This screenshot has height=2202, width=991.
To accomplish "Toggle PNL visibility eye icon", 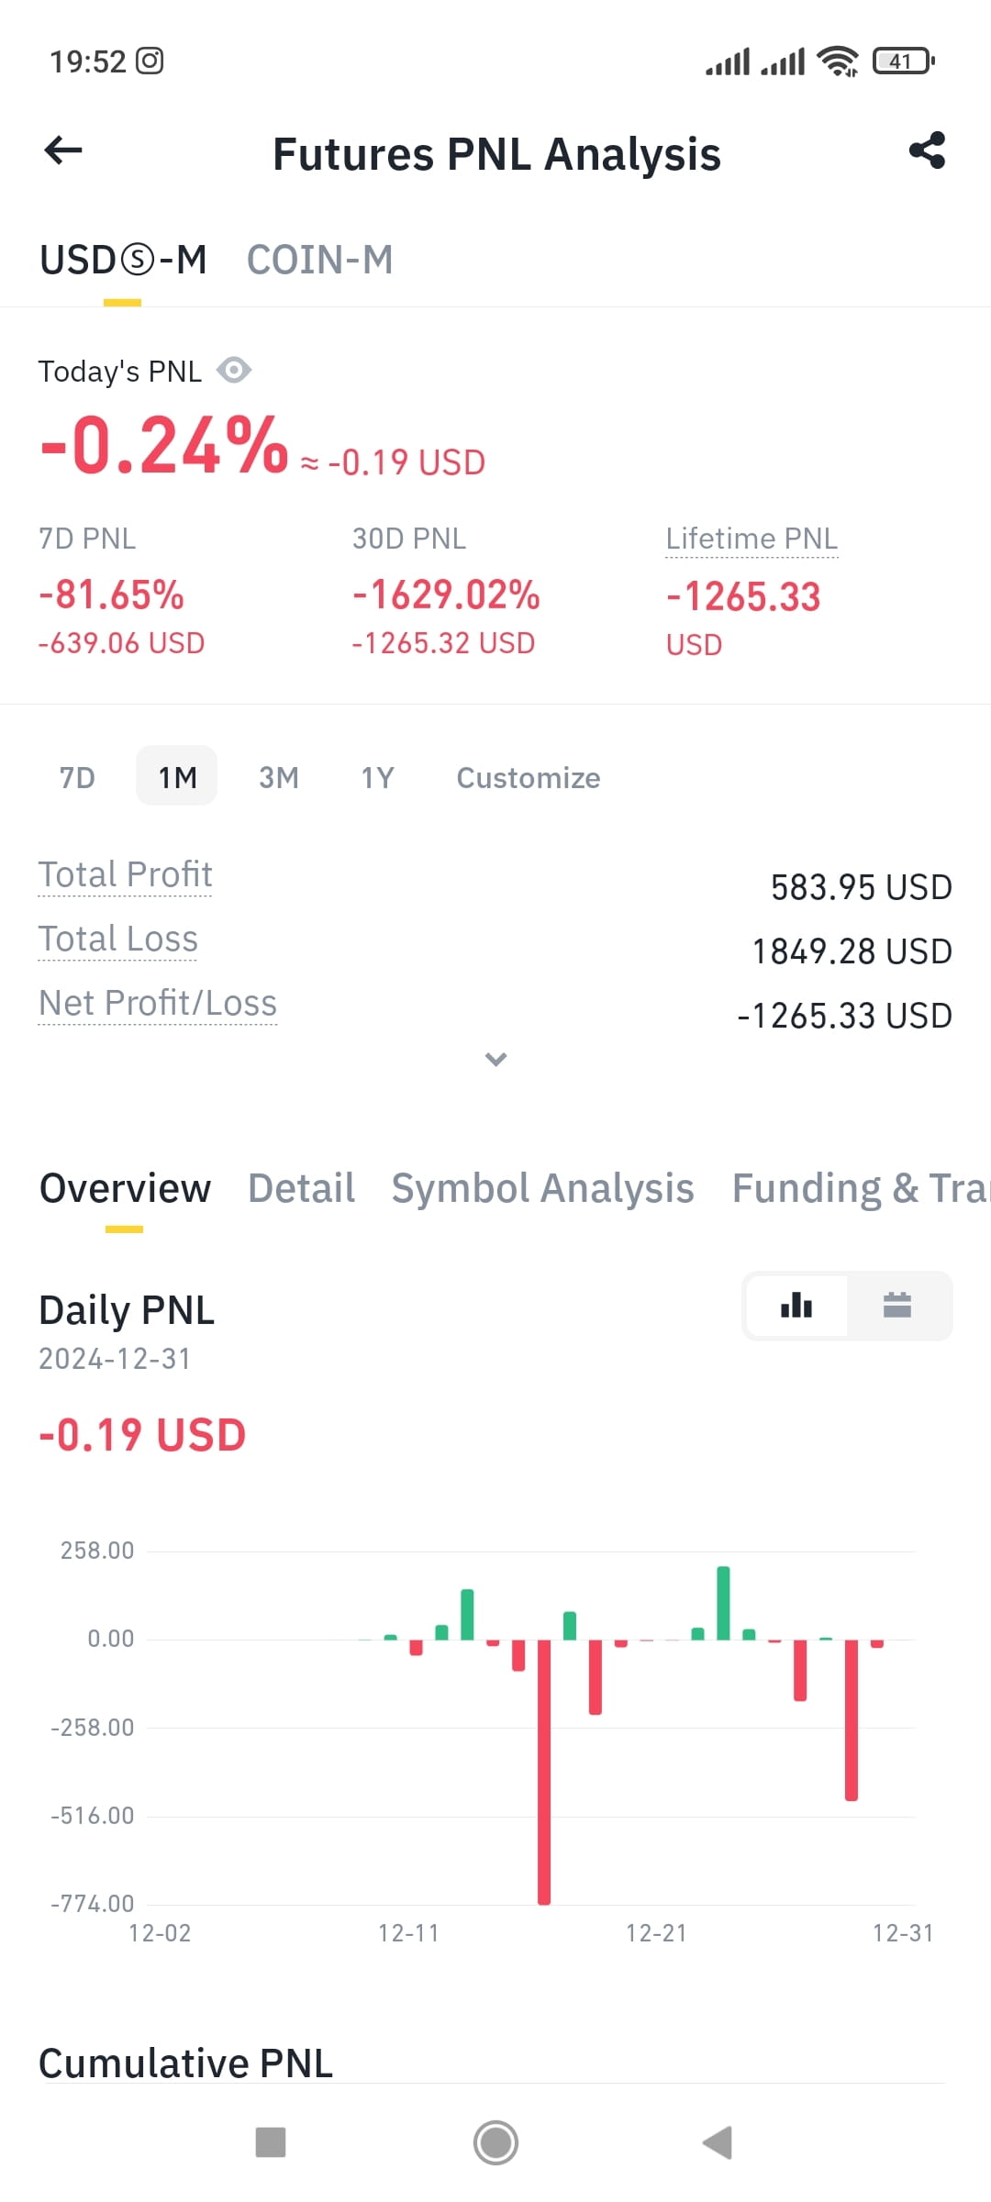I will pyautogui.click(x=234, y=371).
